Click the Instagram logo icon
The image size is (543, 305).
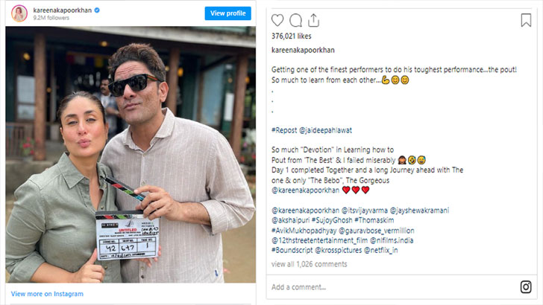(526, 287)
